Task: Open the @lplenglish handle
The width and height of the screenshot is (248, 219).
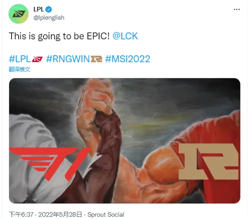Action: [x=49, y=18]
